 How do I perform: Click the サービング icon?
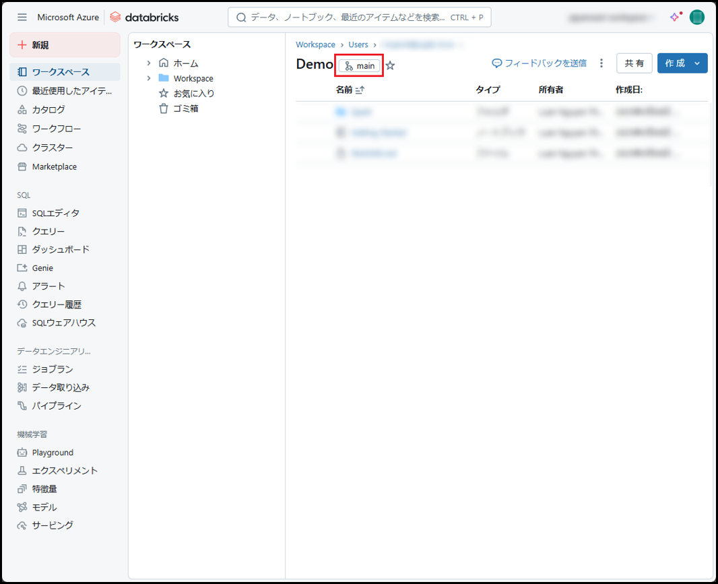coord(22,525)
